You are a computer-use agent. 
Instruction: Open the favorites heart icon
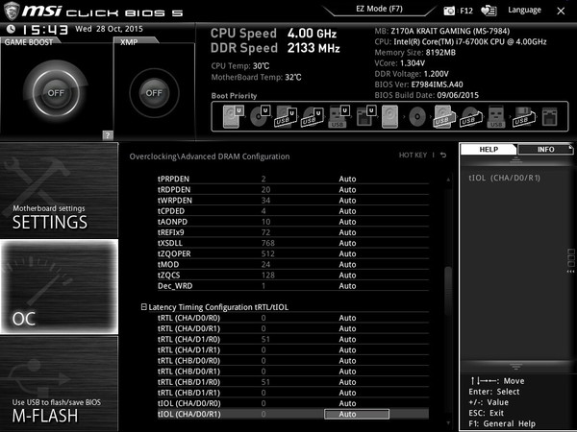click(489, 11)
